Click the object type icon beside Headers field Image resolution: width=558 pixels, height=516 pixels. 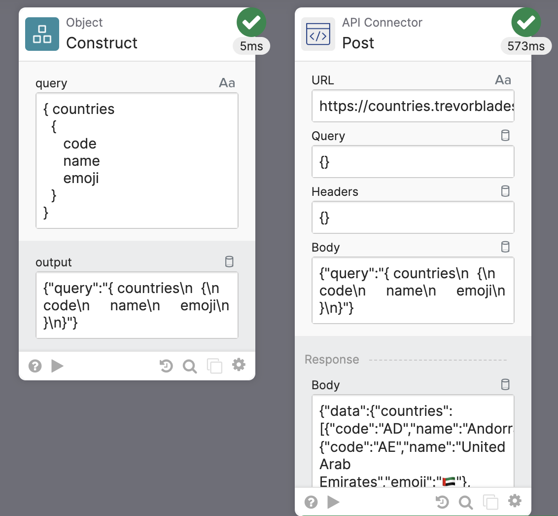pyautogui.click(x=505, y=191)
